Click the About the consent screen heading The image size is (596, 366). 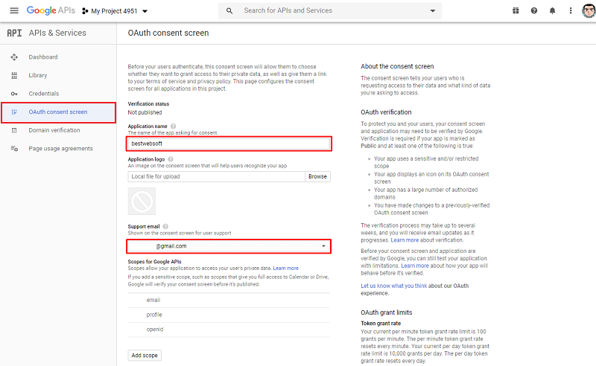(x=397, y=66)
